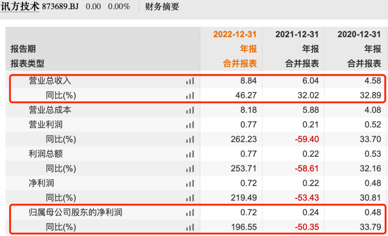Click the 32.02 growth percentage cell
The image size is (388, 236).
coord(308,95)
